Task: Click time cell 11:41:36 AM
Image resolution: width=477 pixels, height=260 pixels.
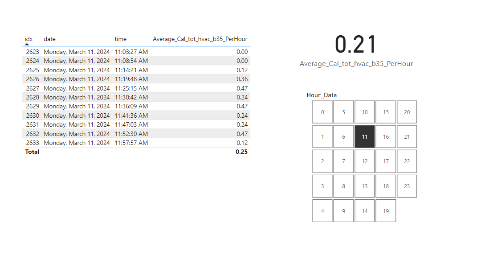Action: pos(131,116)
